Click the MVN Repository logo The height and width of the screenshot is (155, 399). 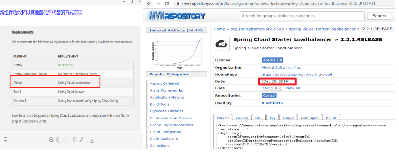177,15
